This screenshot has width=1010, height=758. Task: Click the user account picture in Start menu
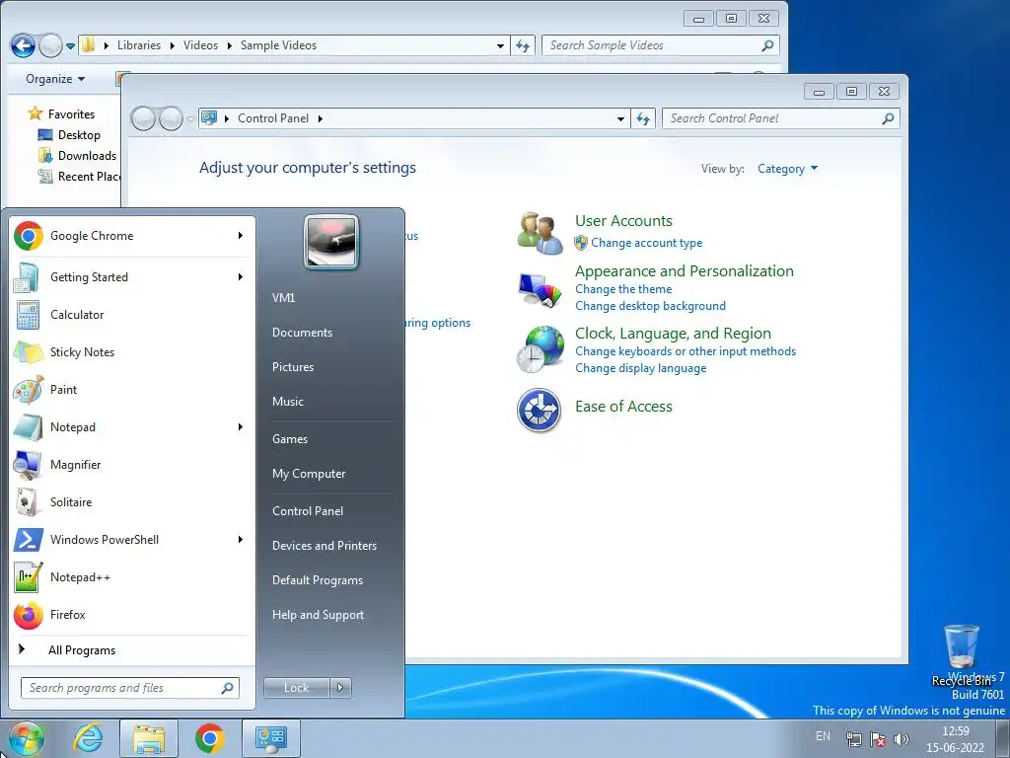click(x=331, y=242)
